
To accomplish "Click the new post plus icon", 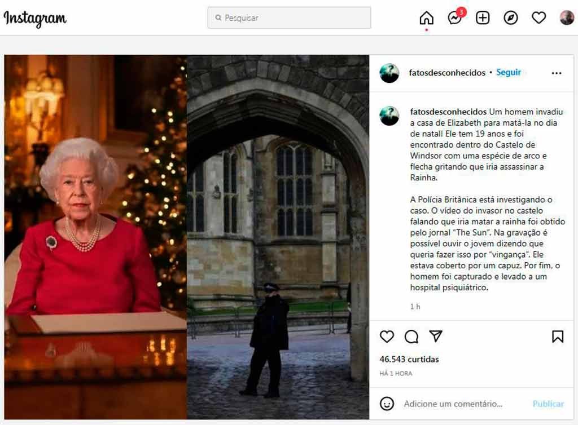I will tap(483, 18).
